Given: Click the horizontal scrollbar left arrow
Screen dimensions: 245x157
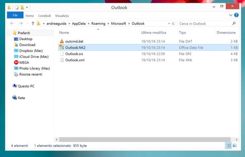Looking at the screenshot, I should click(x=57, y=139).
